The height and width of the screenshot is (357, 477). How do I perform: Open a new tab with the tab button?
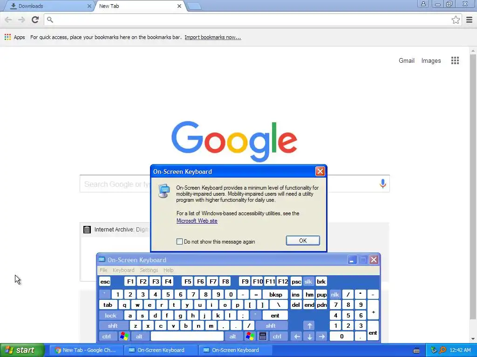point(194,6)
